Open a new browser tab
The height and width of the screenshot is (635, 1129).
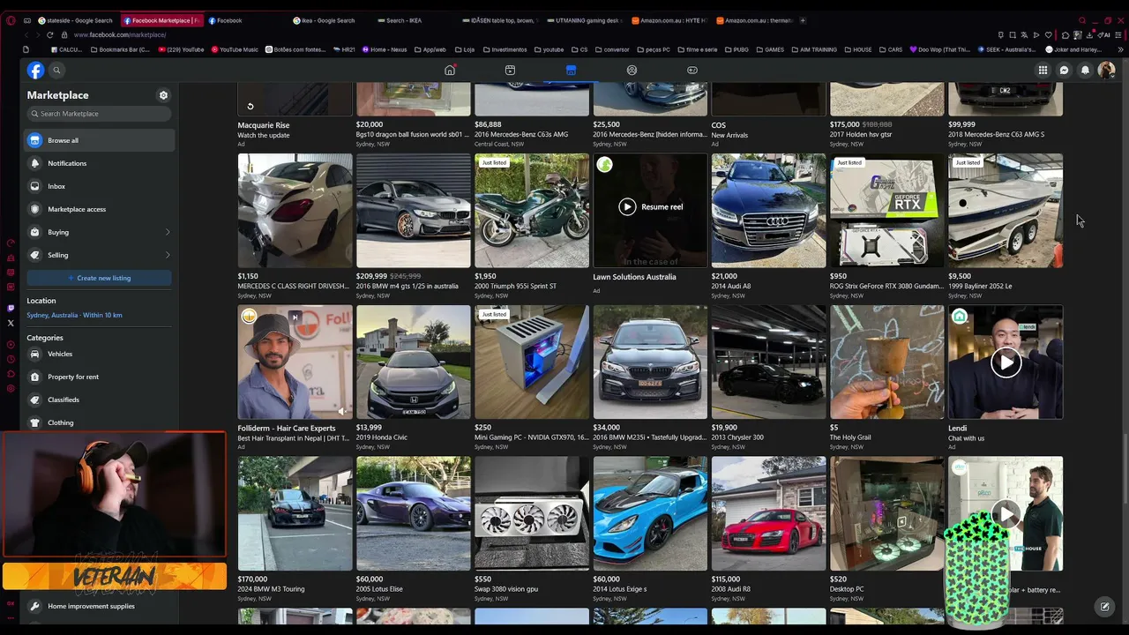coord(803,20)
